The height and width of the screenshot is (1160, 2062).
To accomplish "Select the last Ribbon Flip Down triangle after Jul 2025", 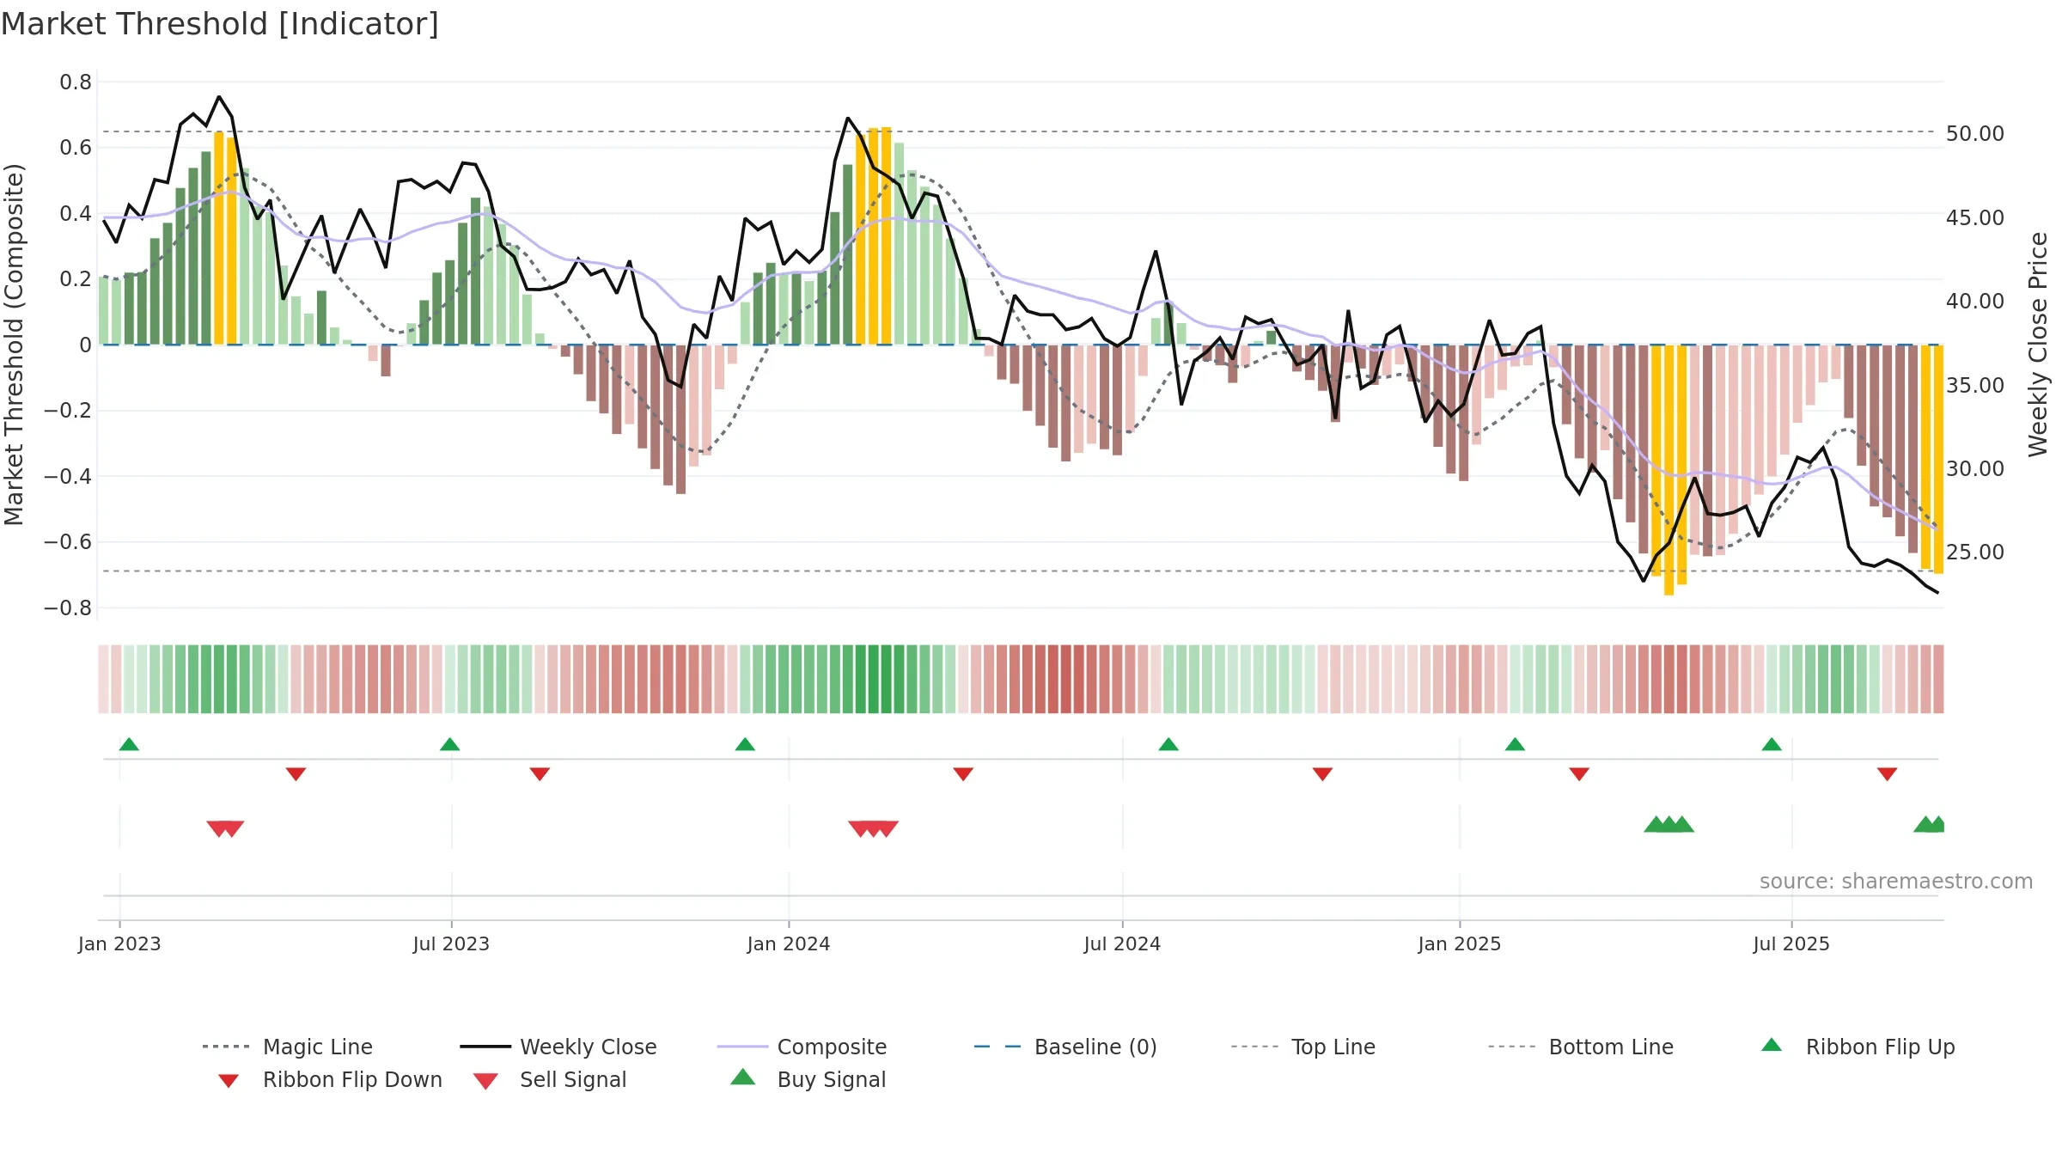I will pyautogui.click(x=1887, y=774).
